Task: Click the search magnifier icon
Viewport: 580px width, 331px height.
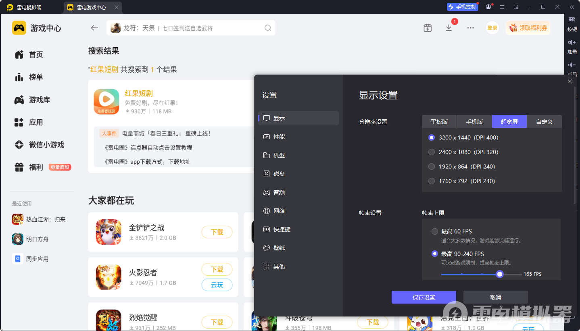Action: [x=267, y=28]
